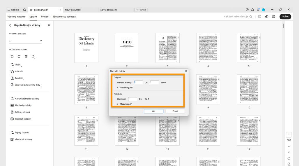Close the Uspořádávejte stránky panel

pos(49,25)
